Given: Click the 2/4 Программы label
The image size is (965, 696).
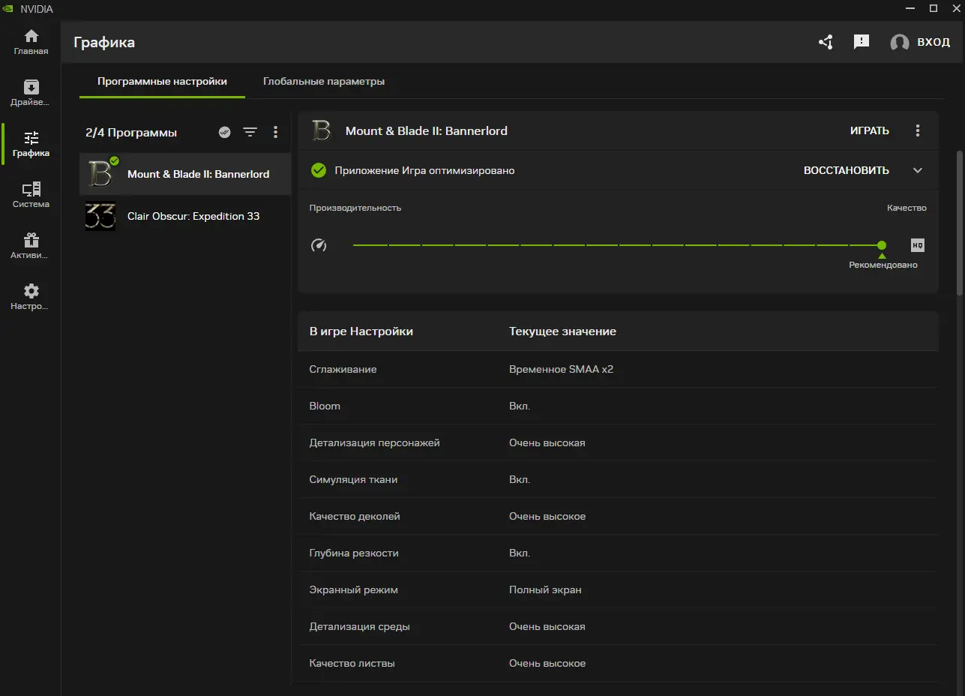Looking at the screenshot, I should point(131,132).
